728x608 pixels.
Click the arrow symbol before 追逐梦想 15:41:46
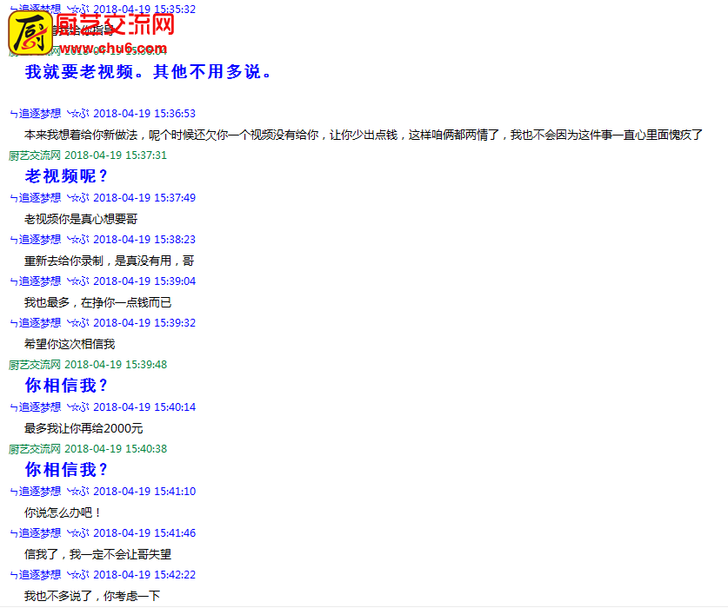13,534
